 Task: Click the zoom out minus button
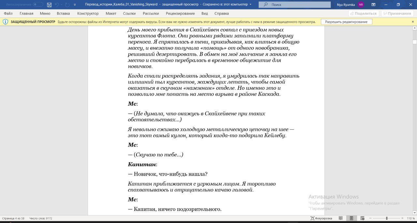click(x=370, y=218)
